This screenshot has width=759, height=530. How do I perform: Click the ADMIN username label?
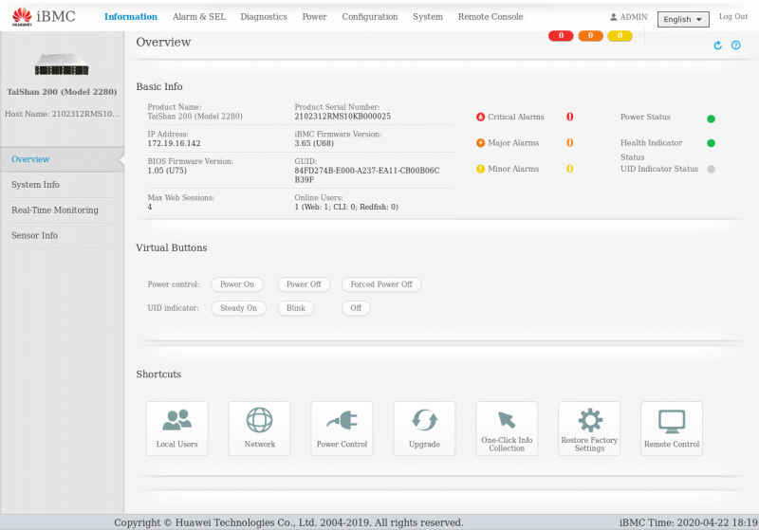(x=634, y=17)
